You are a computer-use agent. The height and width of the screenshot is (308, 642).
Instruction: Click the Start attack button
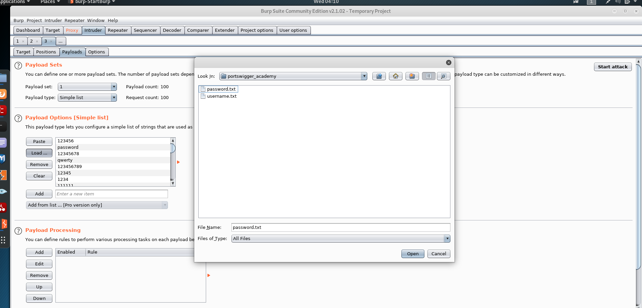[613, 67]
